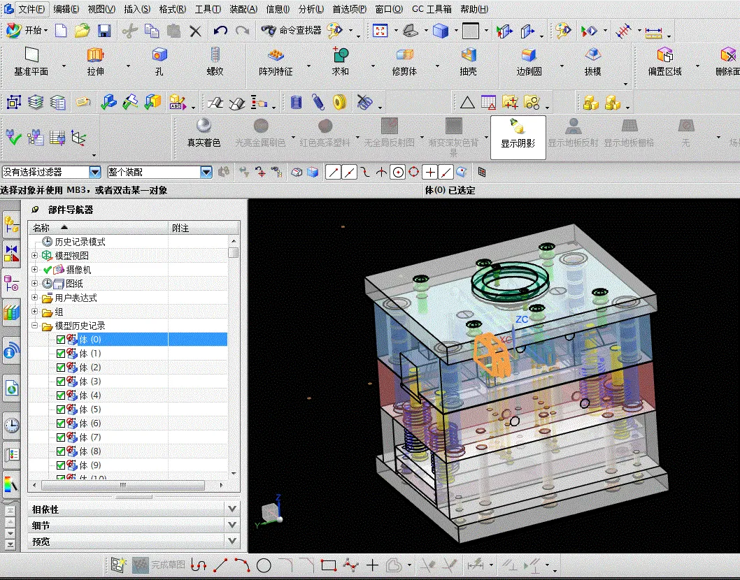
Task: Open the 装配(A) menu
Action: (x=243, y=9)
